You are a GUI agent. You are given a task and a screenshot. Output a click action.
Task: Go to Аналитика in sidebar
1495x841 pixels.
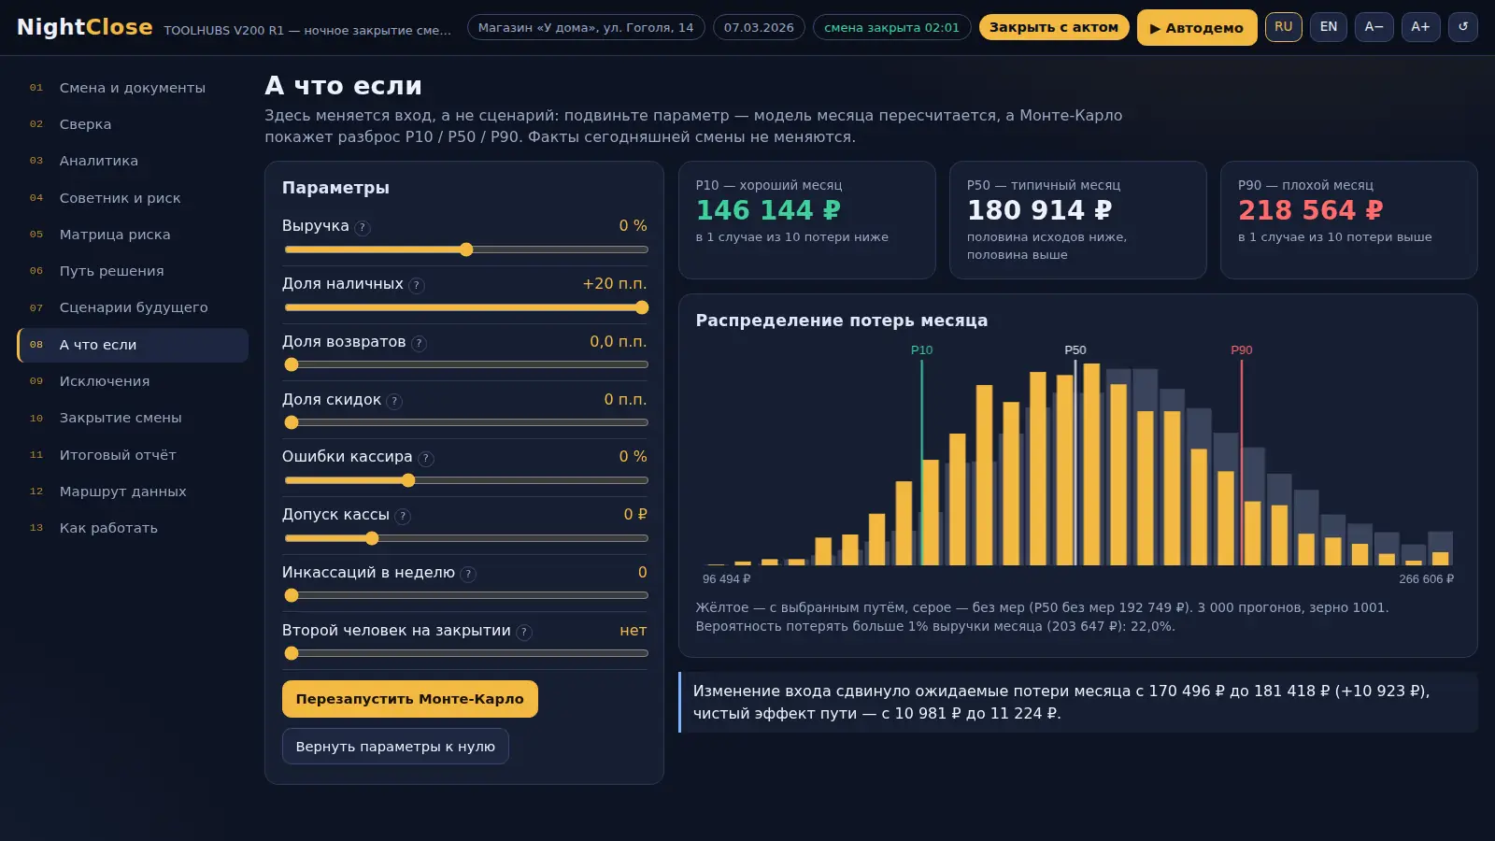tap(133, 161)
